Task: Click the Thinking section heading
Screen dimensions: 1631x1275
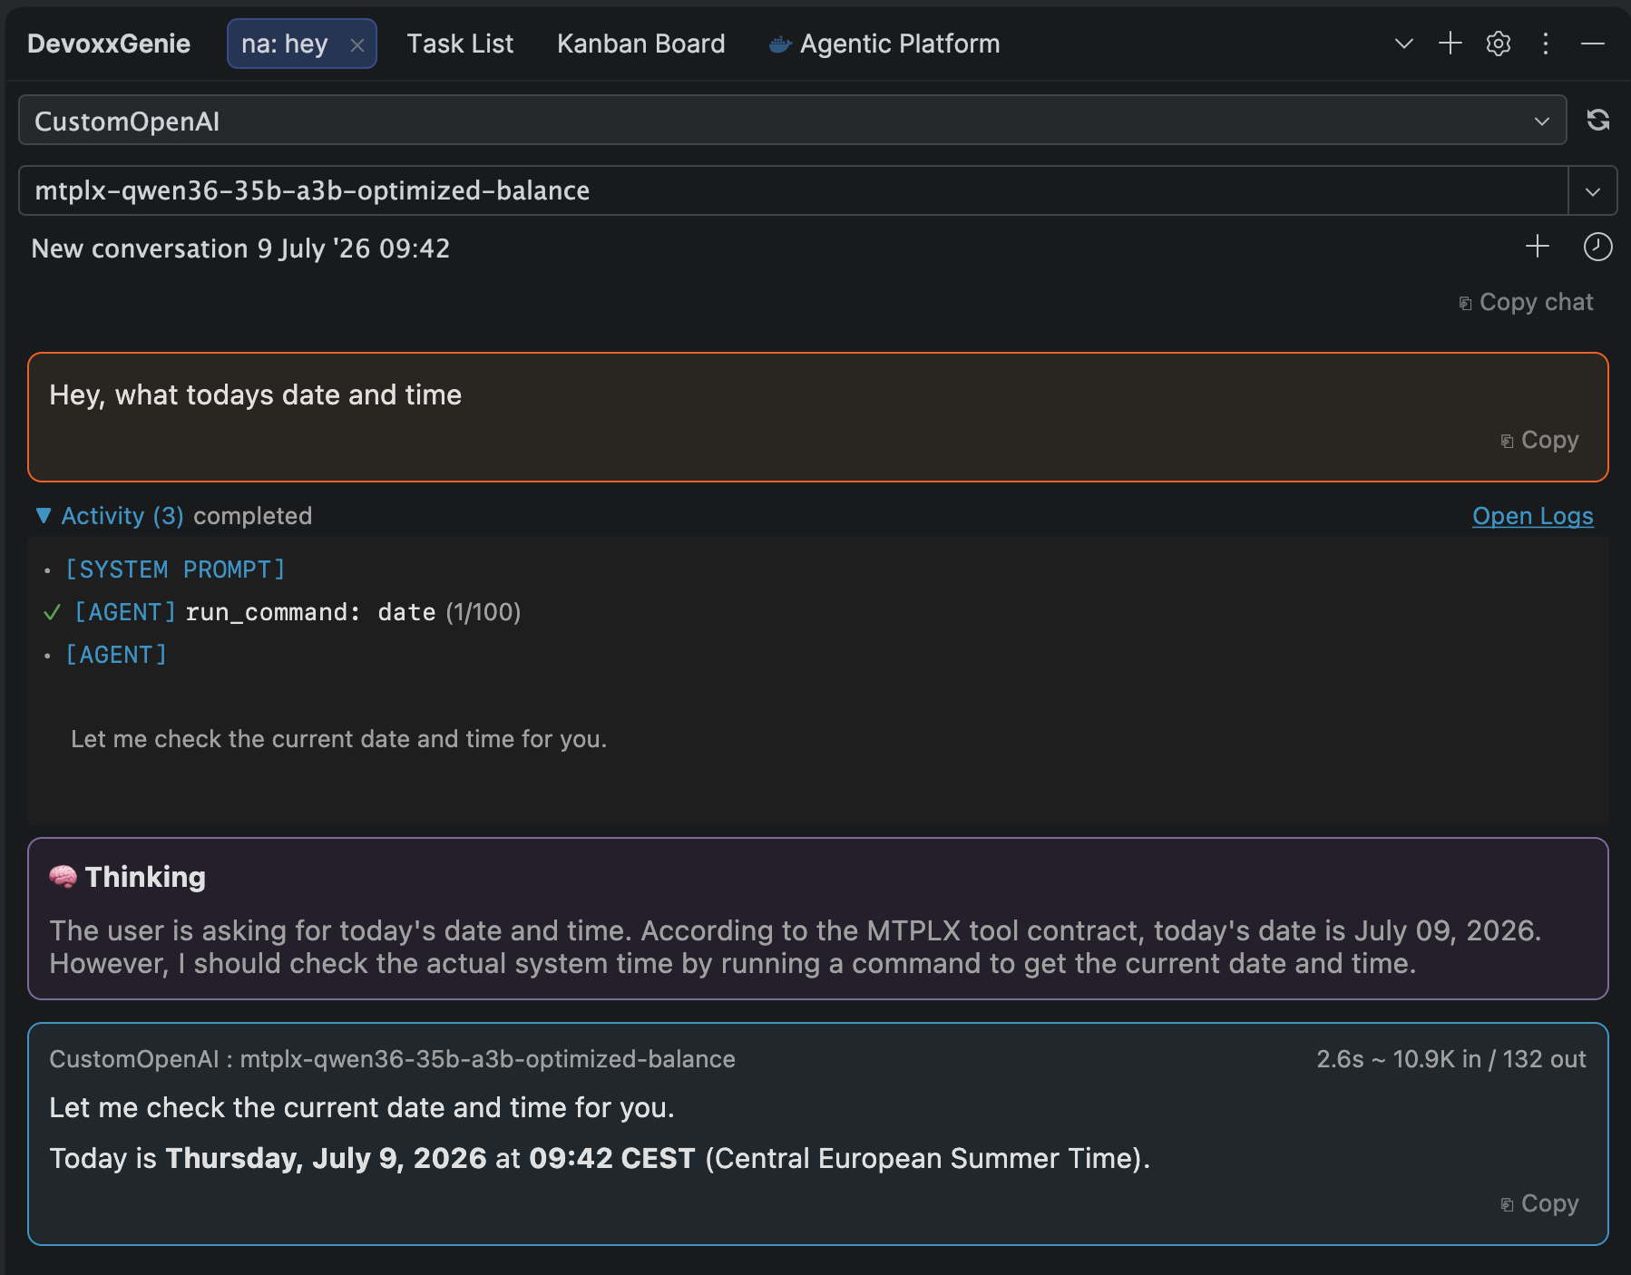Action: tap(145, 877)
